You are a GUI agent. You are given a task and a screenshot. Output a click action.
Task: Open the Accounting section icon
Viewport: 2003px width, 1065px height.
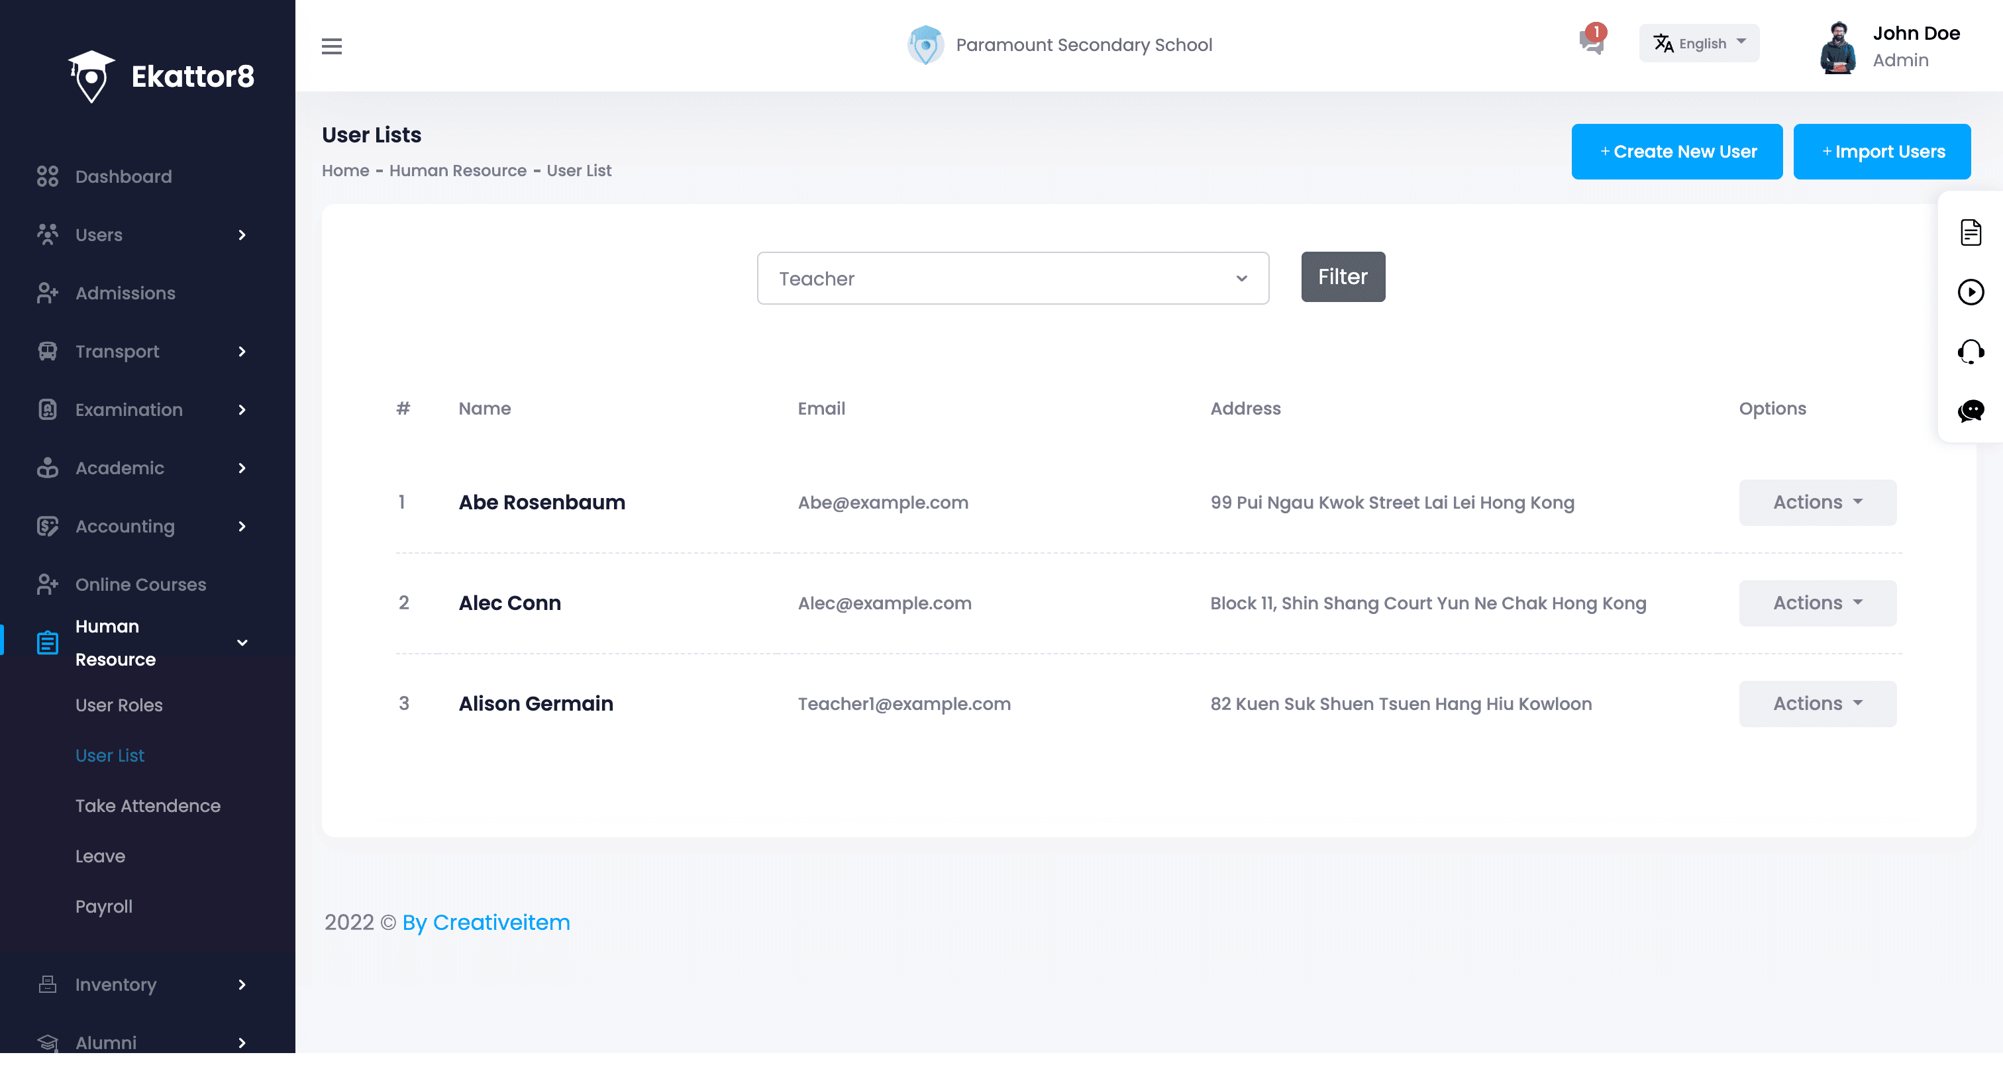48,527
